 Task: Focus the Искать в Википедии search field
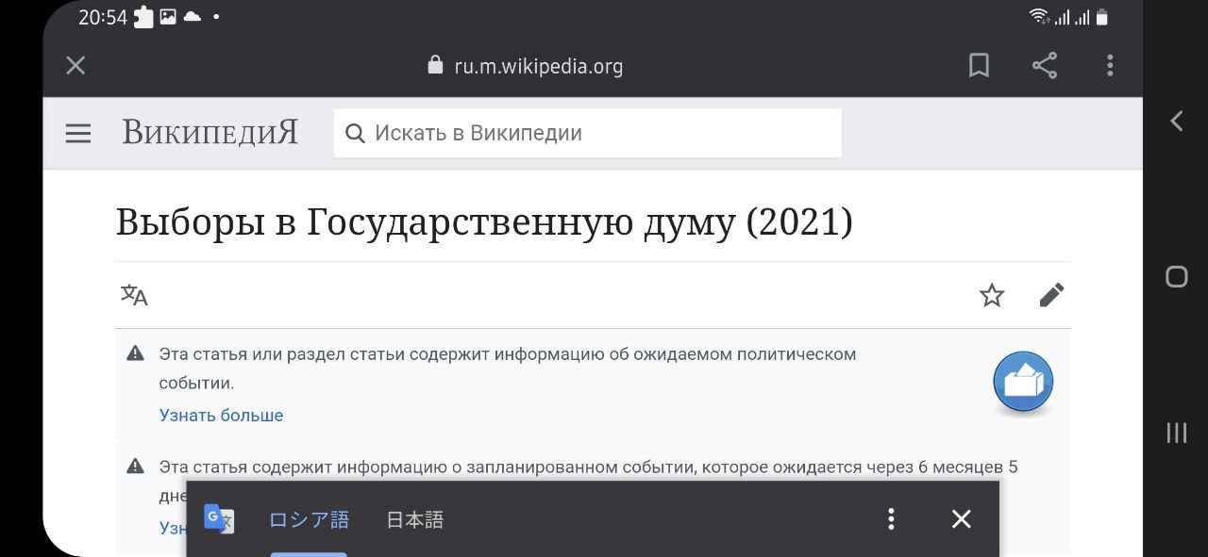[587, 133]
